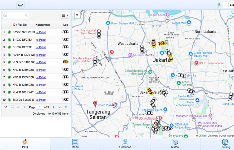Go to first page of vehicle list
Viewport: 234px width, 150px height.
[18, 107]
